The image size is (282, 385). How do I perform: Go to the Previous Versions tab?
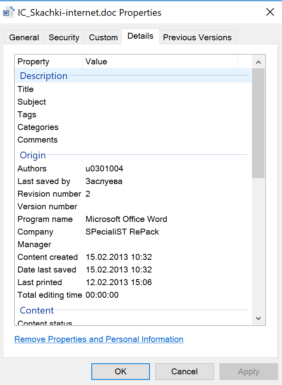[x=197, y=38]
